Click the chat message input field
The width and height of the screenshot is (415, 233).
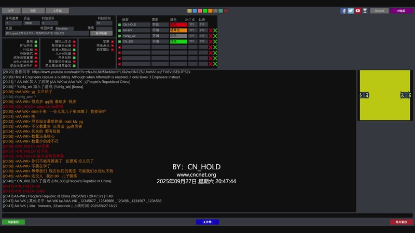pos(207,215)
